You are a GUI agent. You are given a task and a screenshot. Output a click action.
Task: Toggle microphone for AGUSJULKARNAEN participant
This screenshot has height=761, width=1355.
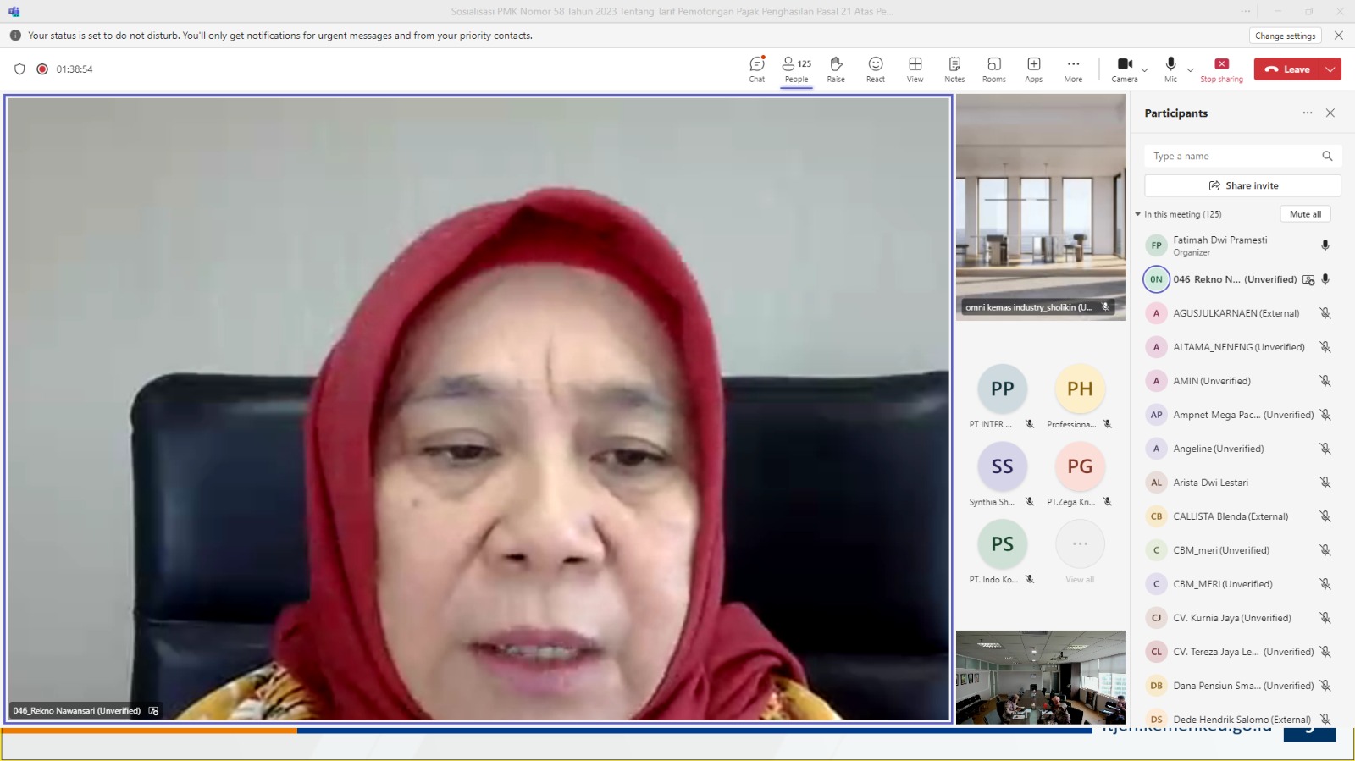point(1325,313)
